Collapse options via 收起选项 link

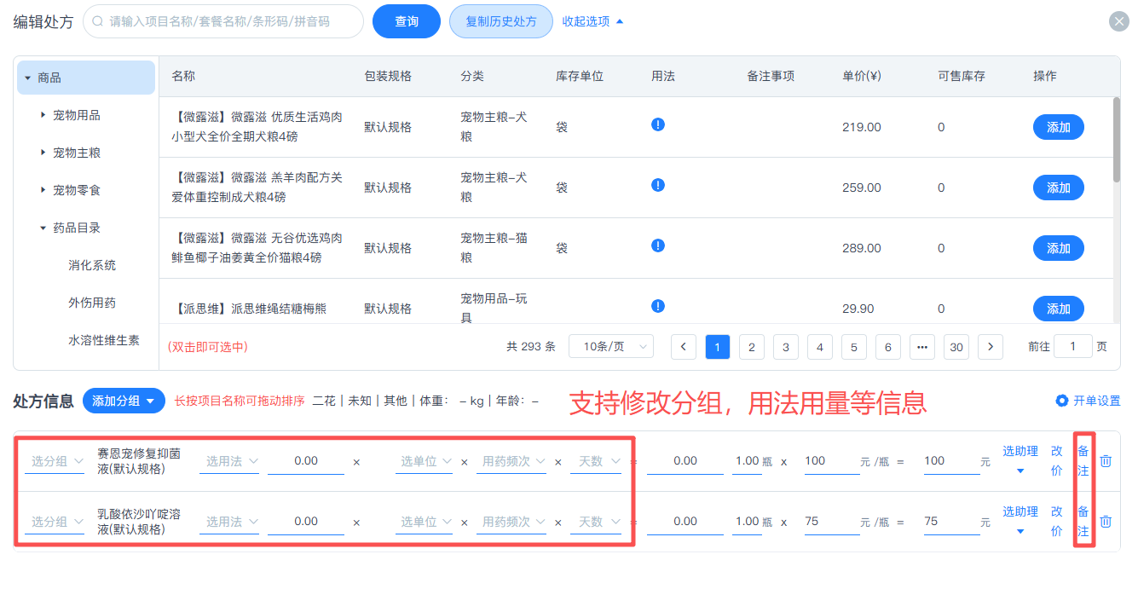click(x=592, y=21)
